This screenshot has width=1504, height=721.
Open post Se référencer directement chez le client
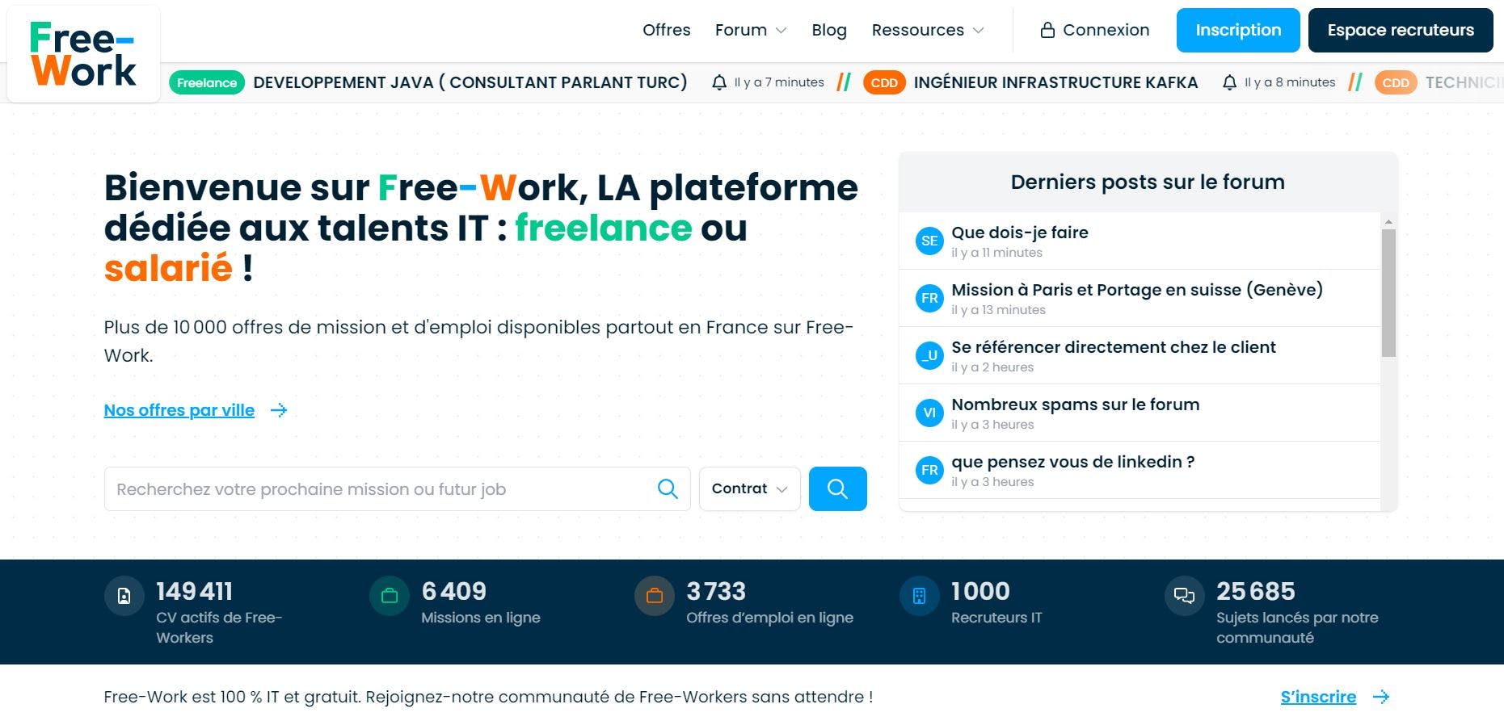[1114, 347]
